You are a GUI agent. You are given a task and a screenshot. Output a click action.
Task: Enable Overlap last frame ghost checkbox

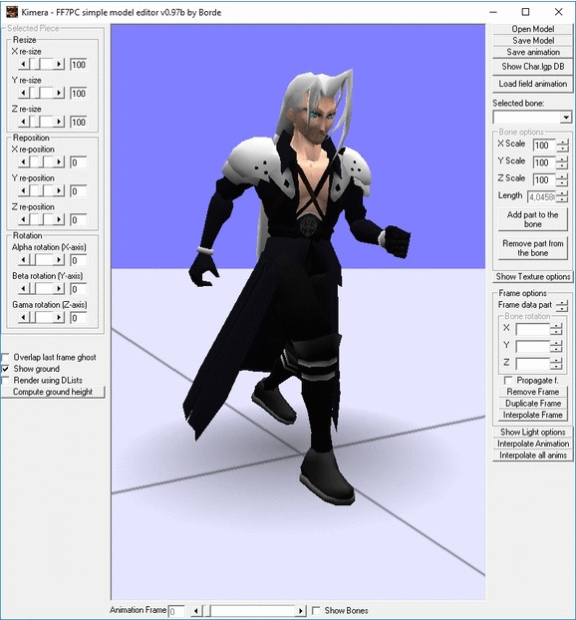pyautogui.click(x=6, y=358)
